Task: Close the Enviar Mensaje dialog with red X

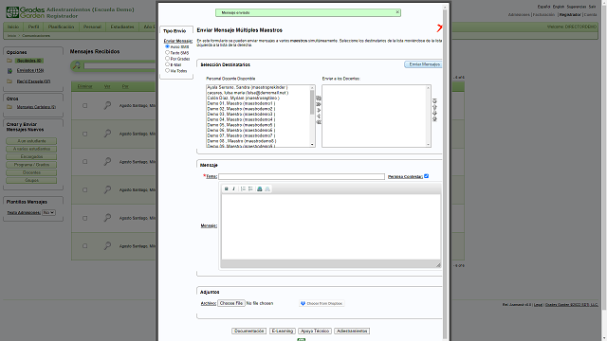Action: (439, 27)
